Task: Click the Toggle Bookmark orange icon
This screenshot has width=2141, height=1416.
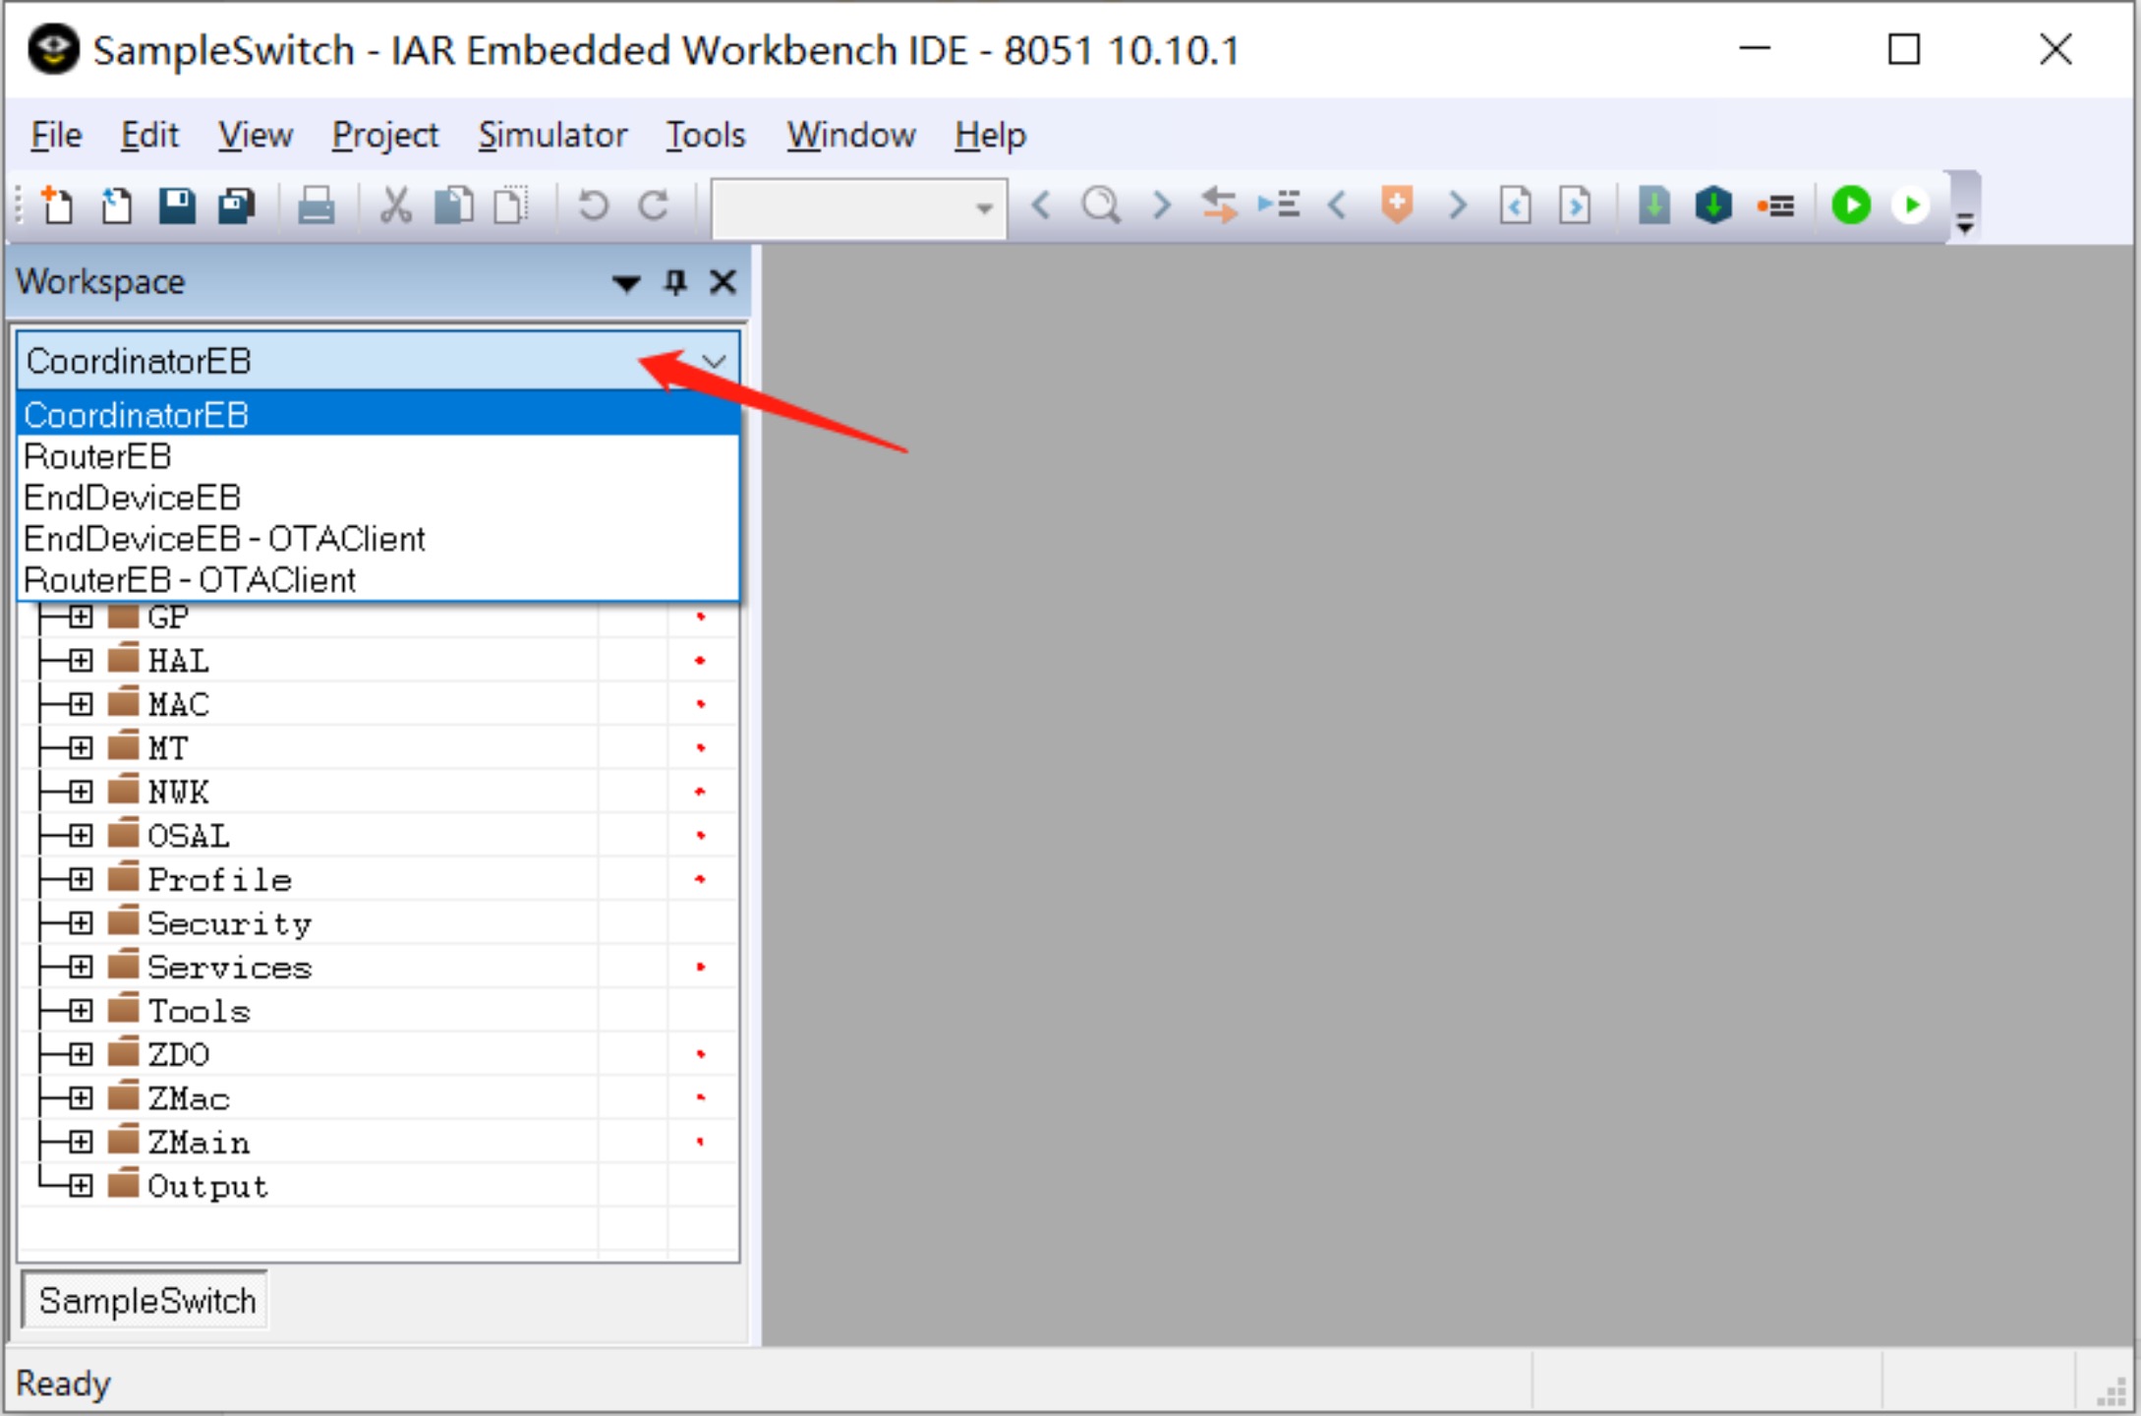Action: coord(1396,206)
